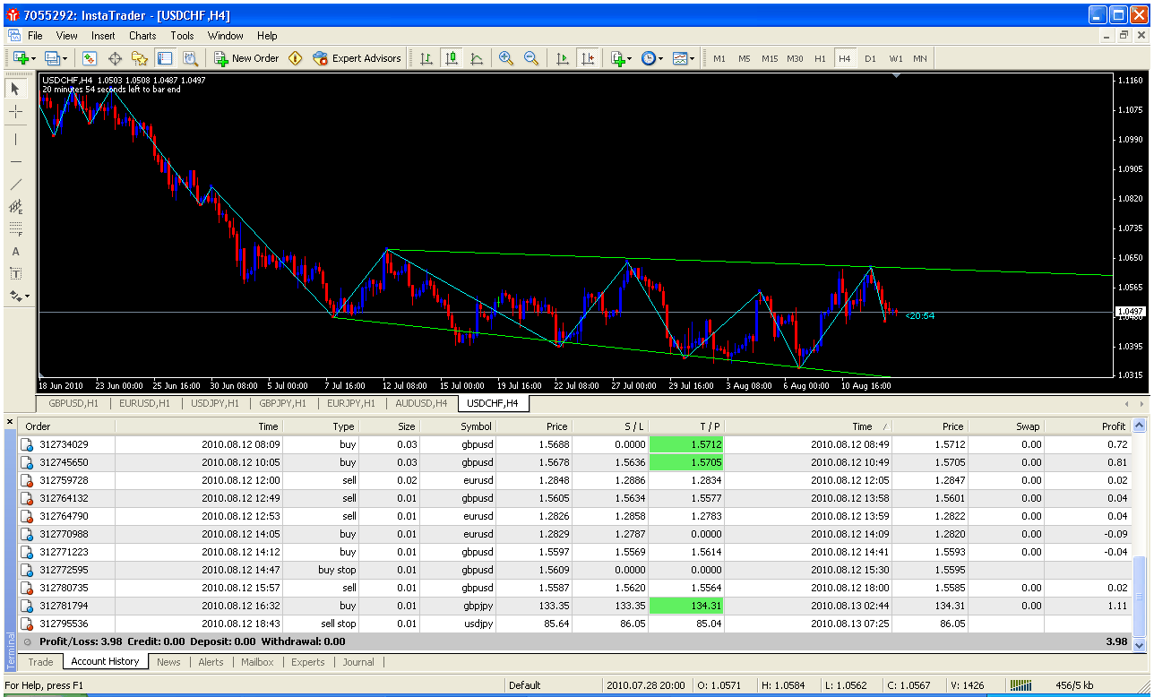Enable Expert Advisors button
Screen dimensions: 1154x697
[x=357, y=58]
